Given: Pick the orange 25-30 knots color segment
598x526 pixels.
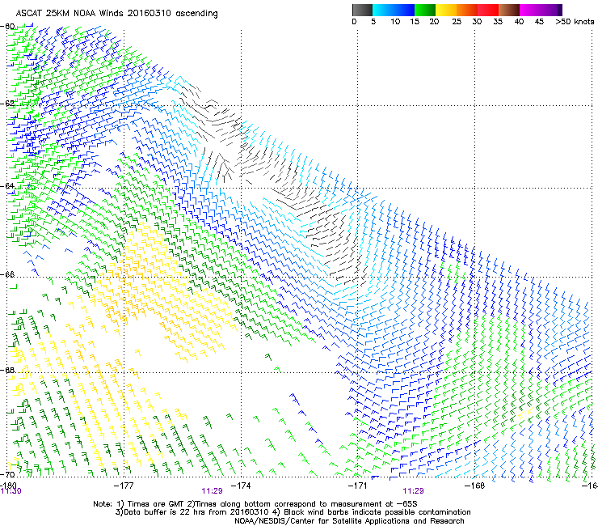Looking at the screenshot, I should (x=467, y=10).
